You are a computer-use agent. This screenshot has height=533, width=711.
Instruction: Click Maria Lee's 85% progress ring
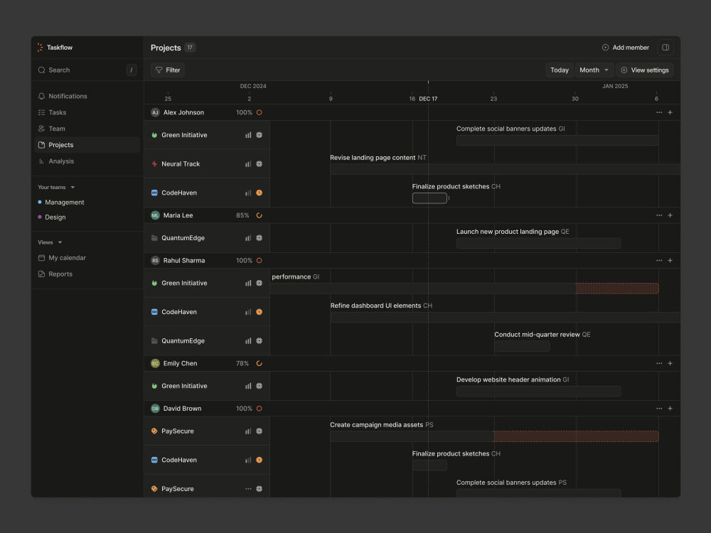click(260, 215)
